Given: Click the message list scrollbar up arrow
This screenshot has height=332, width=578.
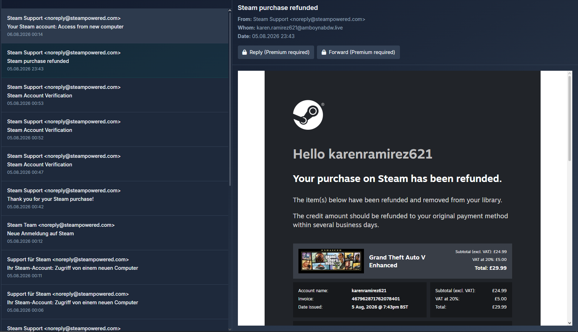Looking at the screenshot, I should 230,11.
